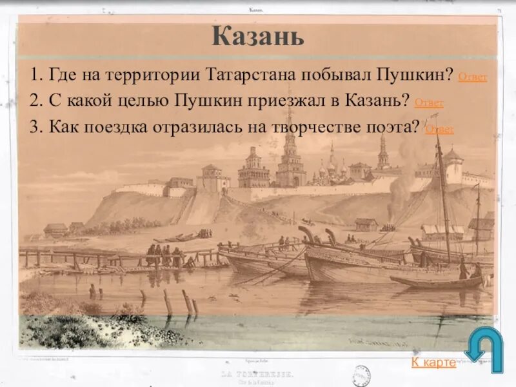The width and height of the screenshot is (516, 387).
Task: Open the answer link after 'творчестве поэта?'
Action: pos(439,130)
